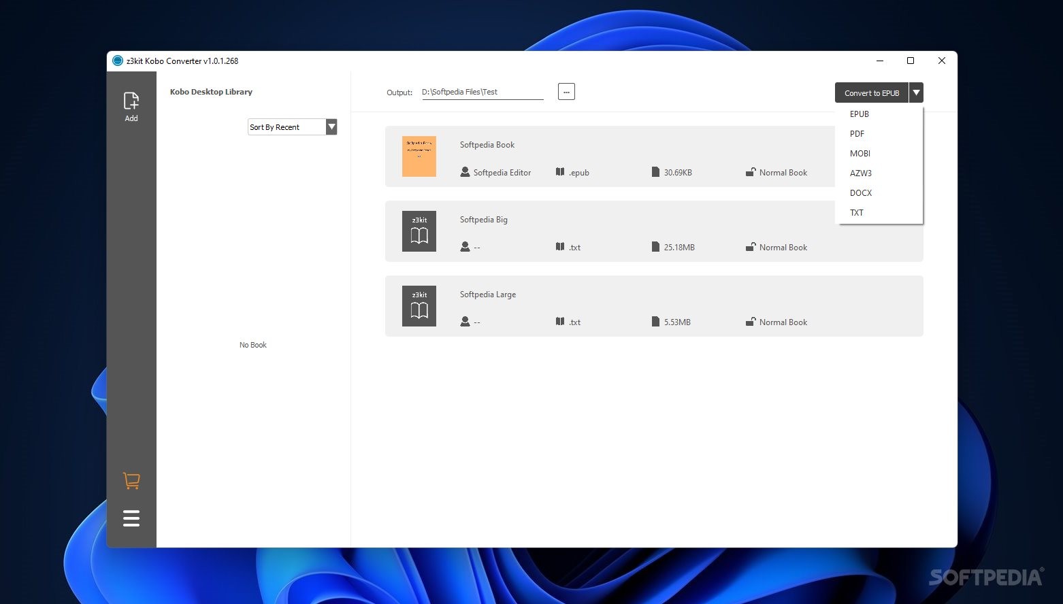Minimize the Kobo Converter window
The width and height of the screenshot is (1063, 604).
tap(880, 61)
